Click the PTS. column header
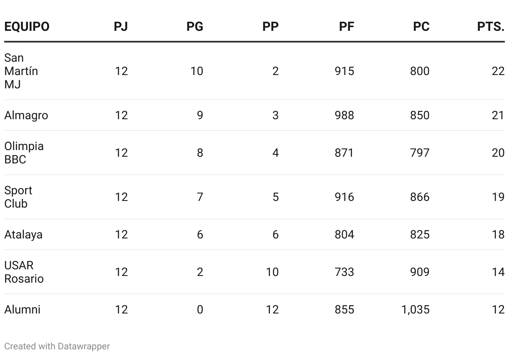This screenshot has height=356, width=509. [491, 27]
